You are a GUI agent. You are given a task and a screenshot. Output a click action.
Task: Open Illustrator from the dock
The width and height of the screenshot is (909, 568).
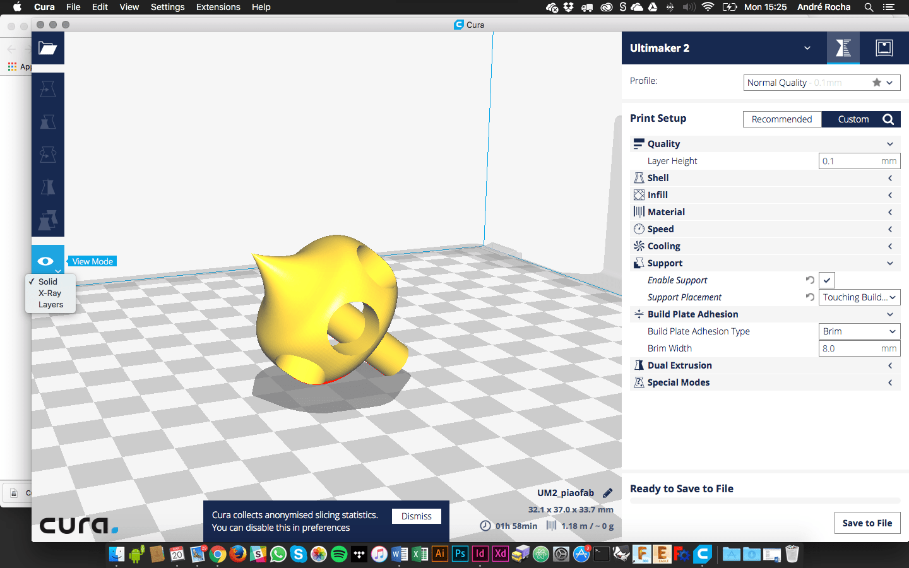coord(440,553)
